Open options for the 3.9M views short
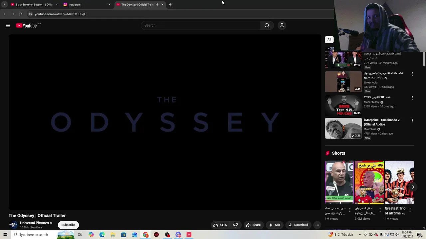426x239 pixels. [x=380, y=210]
